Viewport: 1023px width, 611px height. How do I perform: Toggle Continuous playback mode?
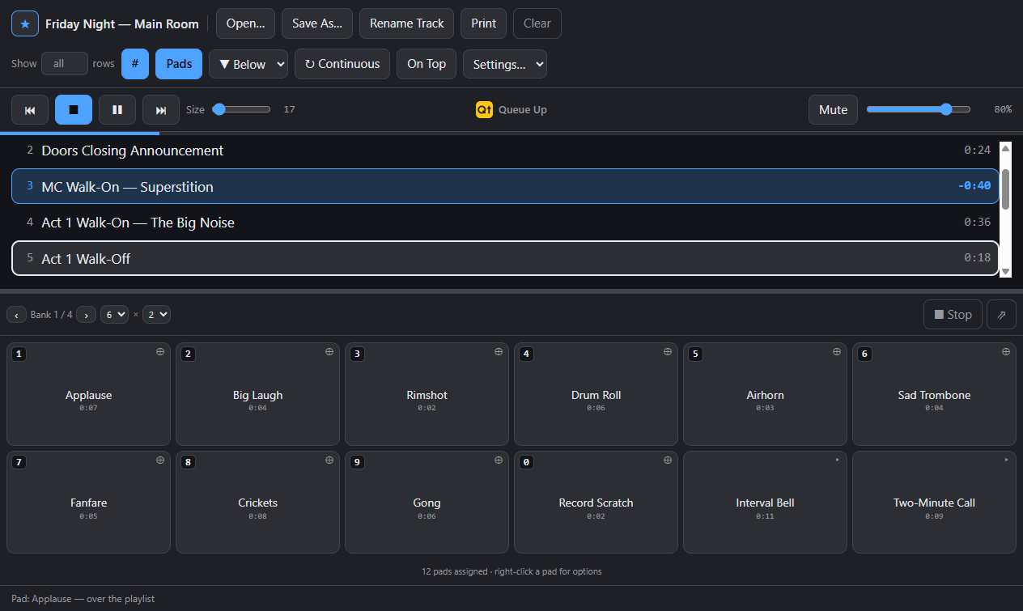(x=342, y=64)
